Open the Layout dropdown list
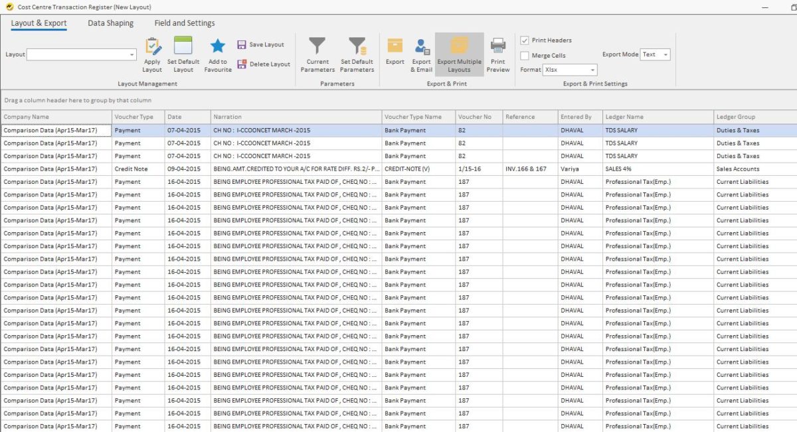The width and height of the screenshot is (797, 432). click(132, 55)
